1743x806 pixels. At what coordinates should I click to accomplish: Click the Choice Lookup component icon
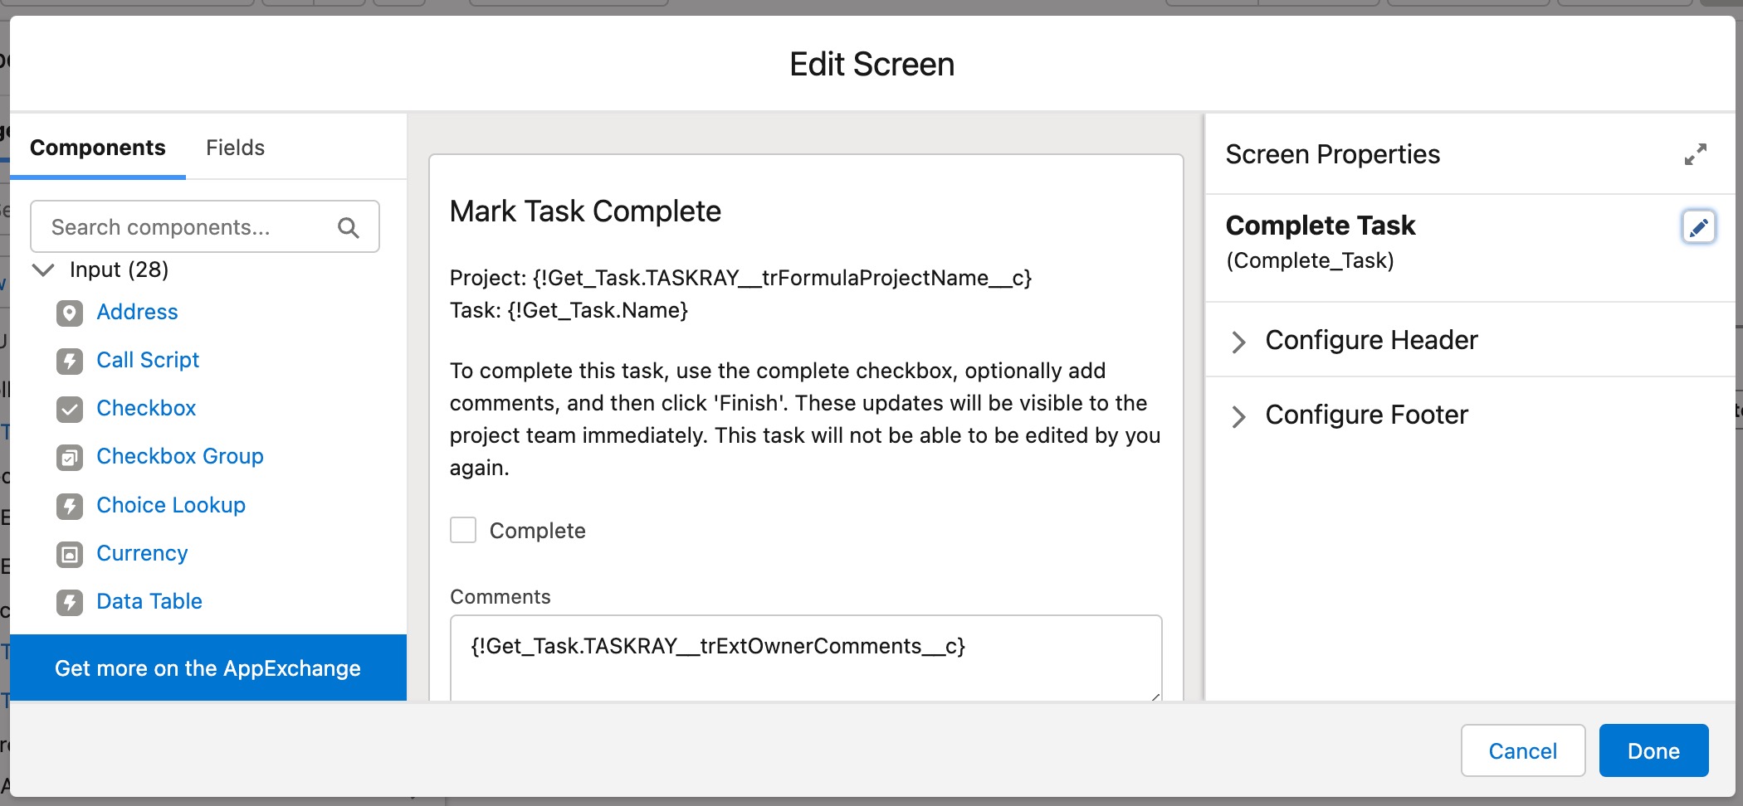point(70,506)
